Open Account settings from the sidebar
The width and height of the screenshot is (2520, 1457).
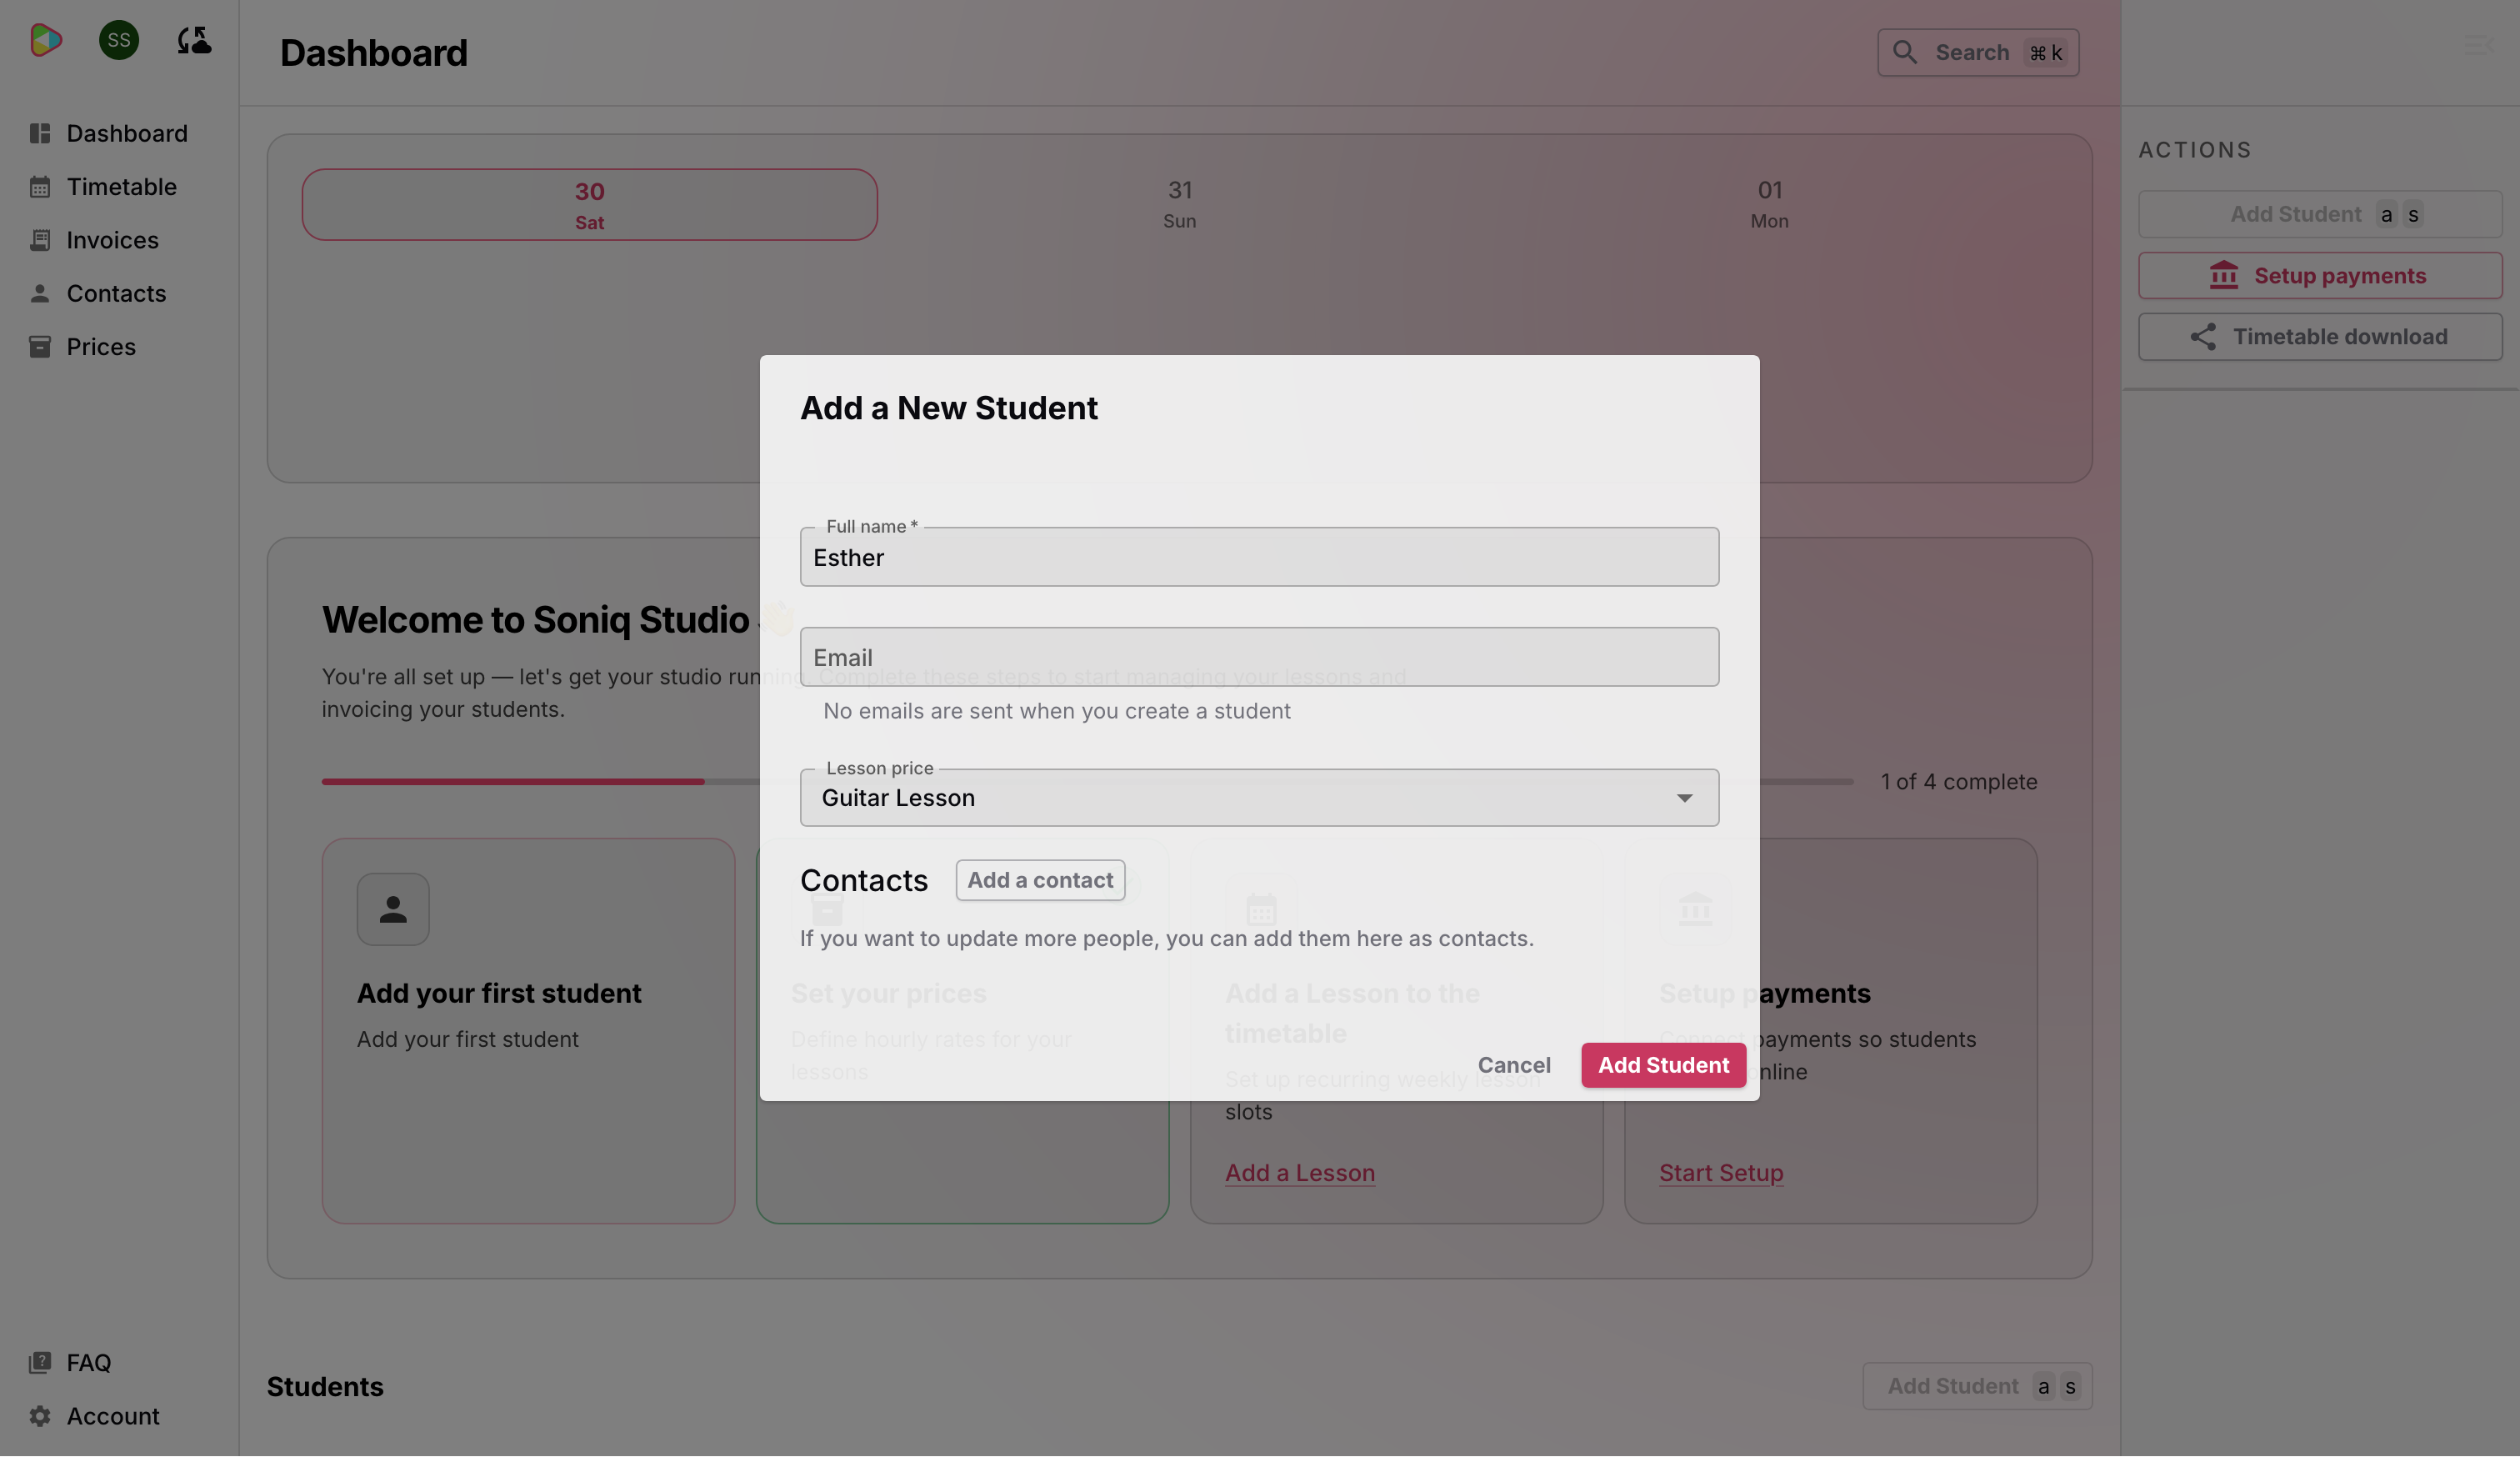click(x=120, y=1416)
